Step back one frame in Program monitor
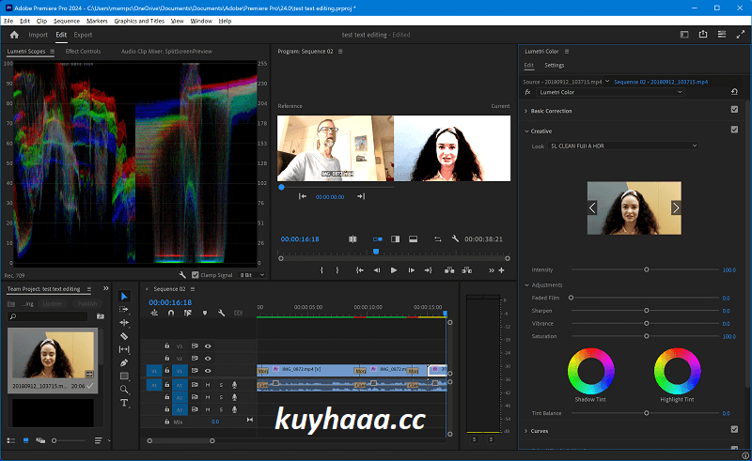Viewport: 752px width, 461px height. [x=377, y=270]
